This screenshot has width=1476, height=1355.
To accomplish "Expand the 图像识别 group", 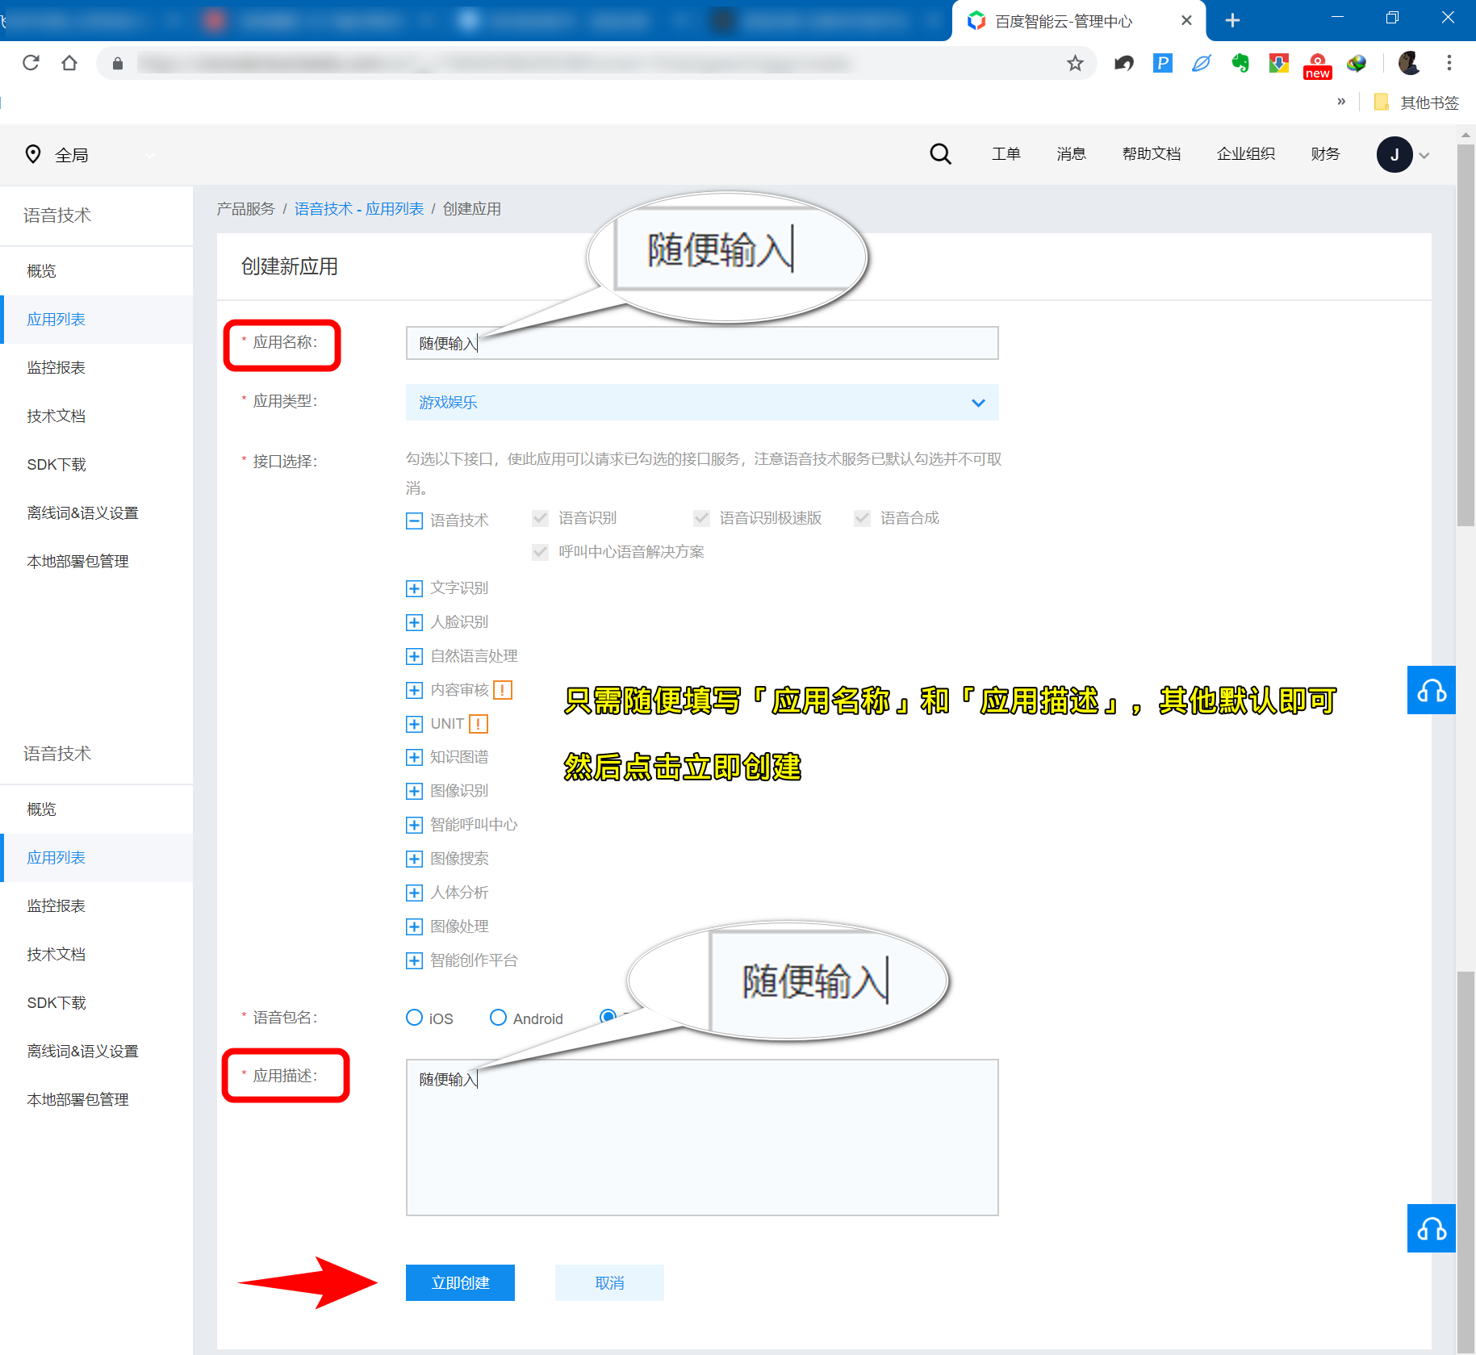I will point(414,791).
